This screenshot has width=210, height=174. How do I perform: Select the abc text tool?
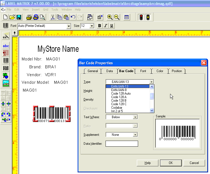[6, 46]
